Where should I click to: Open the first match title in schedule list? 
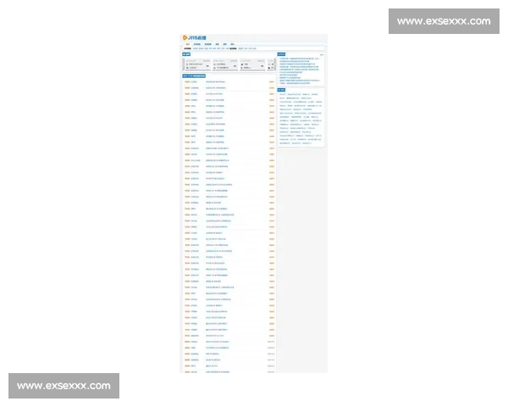(x=215, y=82)
